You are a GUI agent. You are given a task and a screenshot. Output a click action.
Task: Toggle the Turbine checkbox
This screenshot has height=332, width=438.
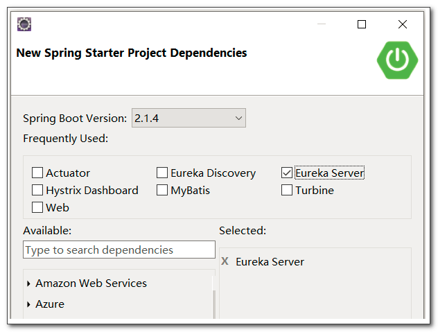click(287, 191)
